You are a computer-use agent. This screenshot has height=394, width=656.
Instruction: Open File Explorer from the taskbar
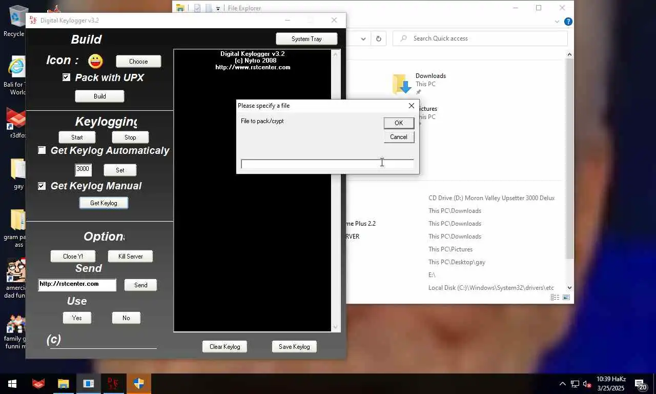(63, 383)
